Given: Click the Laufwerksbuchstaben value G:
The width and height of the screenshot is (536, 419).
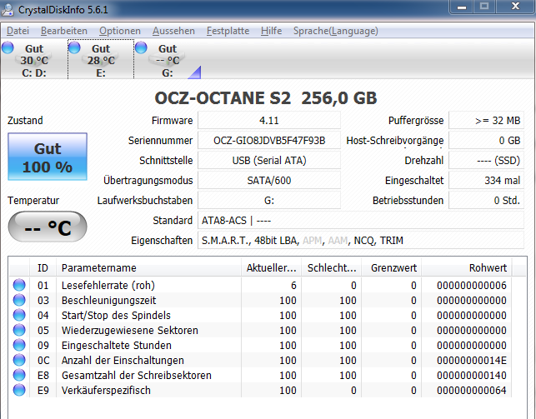Looking at the screenshot, I should [x=269, y=201].
